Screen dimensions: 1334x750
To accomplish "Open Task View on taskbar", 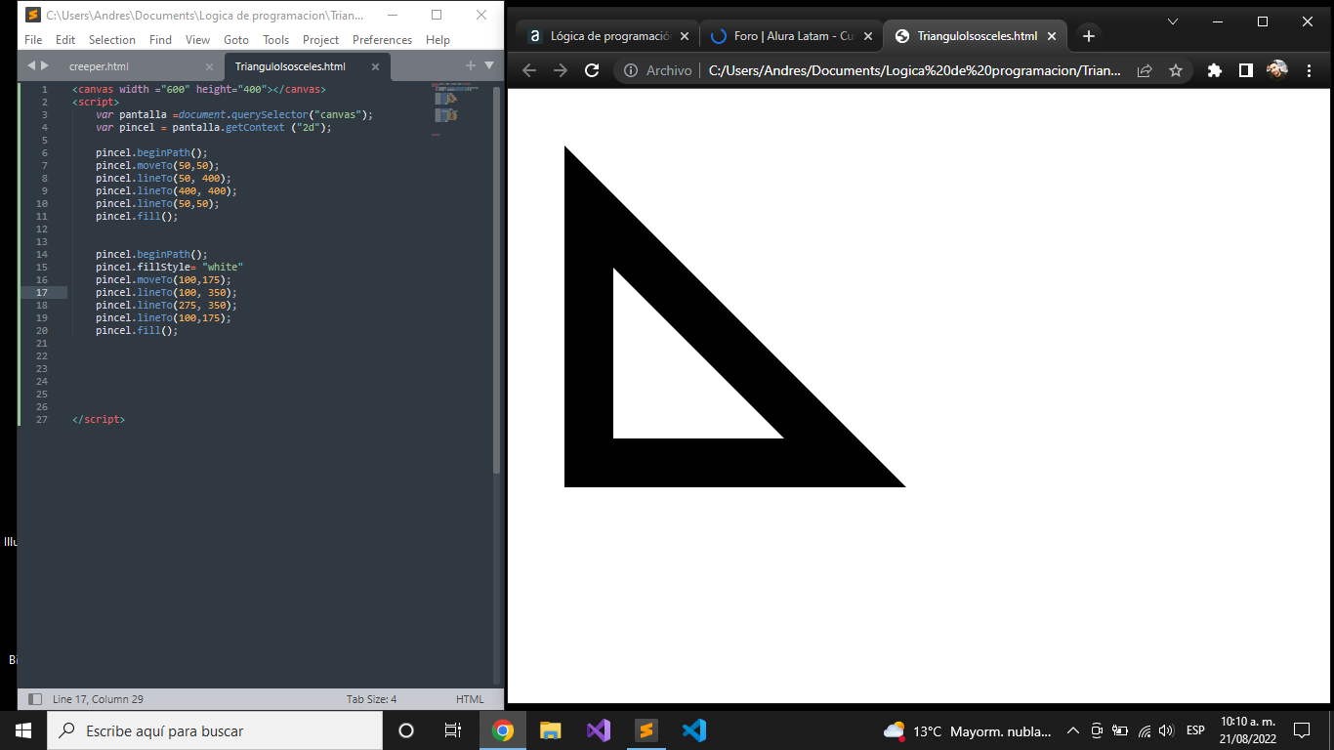I will (453, 730).
